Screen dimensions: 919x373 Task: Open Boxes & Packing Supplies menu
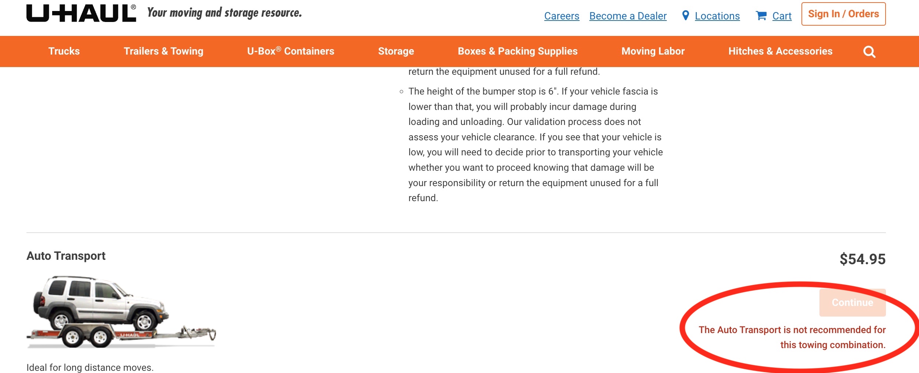518,51
